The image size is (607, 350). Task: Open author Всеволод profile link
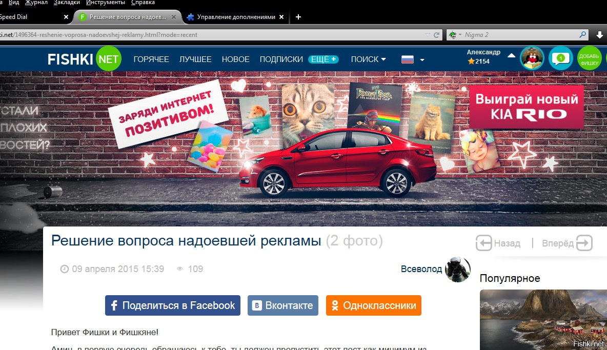(421, 269)
